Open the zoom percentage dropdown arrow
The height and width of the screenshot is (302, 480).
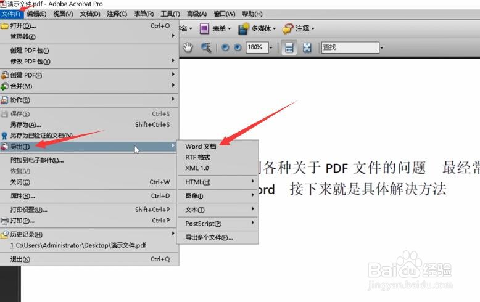tap(271, 47)
